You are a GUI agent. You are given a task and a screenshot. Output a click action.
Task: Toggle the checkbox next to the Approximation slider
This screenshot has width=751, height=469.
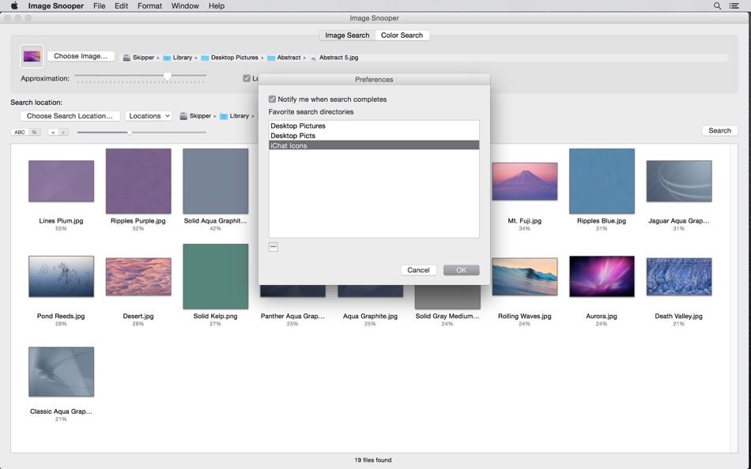tap(245, 77)
